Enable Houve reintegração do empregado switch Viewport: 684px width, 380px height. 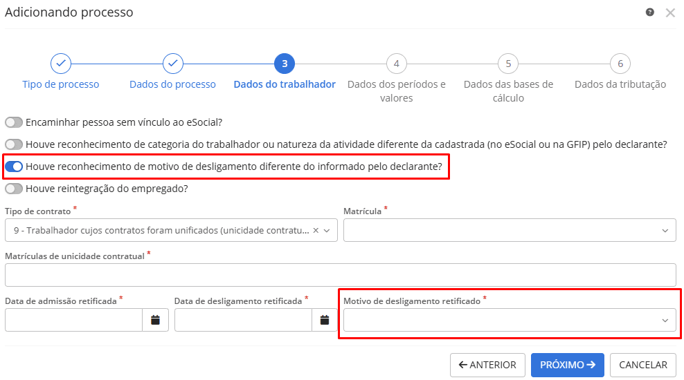pyautogui.click(x=14, y=189)
